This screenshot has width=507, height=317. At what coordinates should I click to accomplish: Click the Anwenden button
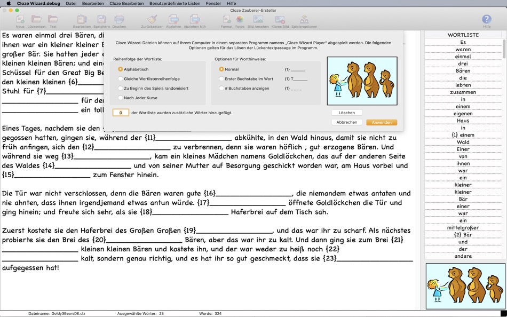tap(382, 122)
